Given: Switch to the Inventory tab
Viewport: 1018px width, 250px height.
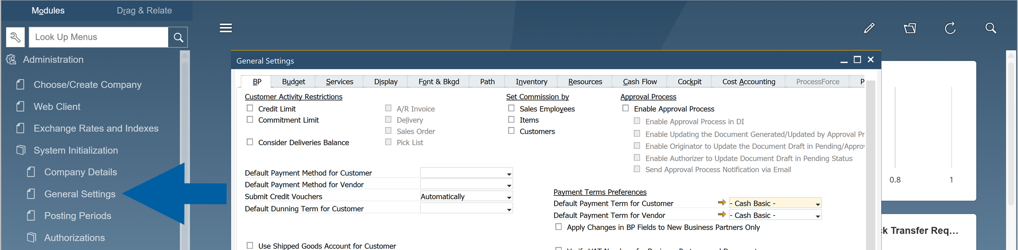Looking at the screenshot, I should pyautogui.click(x=531, y=82).
